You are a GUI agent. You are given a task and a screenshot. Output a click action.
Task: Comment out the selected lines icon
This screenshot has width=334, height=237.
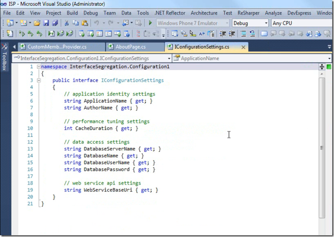[x=243, y=33]
